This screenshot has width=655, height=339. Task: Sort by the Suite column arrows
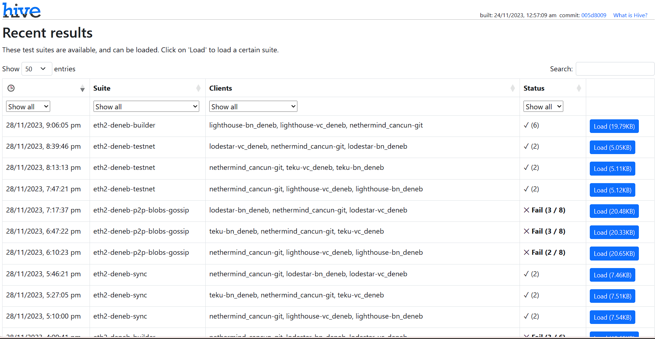click(x=198, y=88)
